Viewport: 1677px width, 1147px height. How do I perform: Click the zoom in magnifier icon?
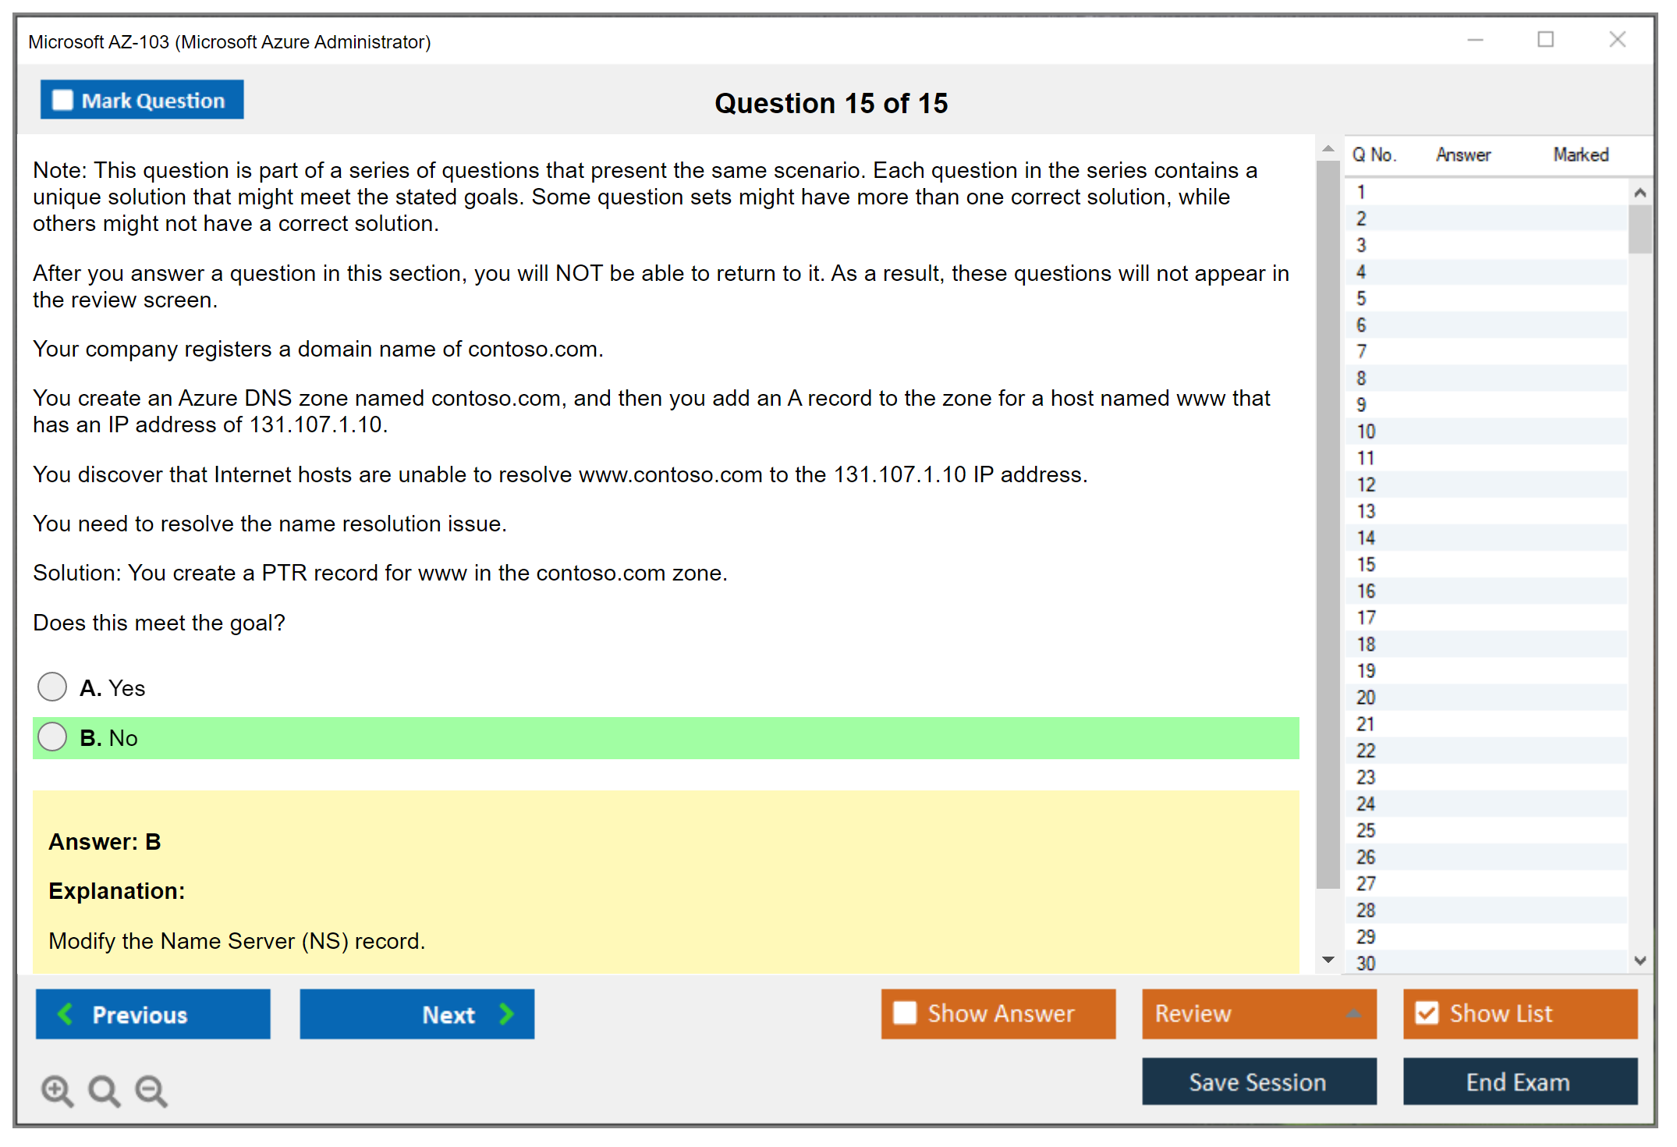click(x=57, y=1090)
